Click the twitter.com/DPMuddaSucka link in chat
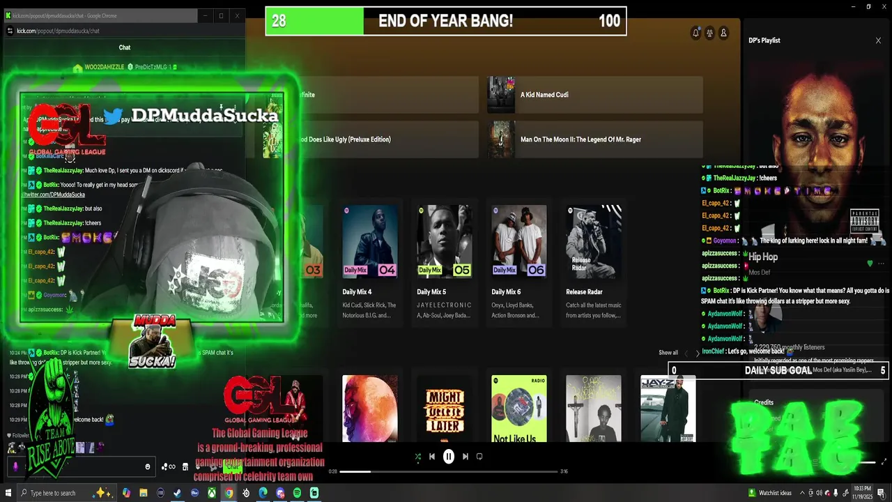 (x=54, y=195)
